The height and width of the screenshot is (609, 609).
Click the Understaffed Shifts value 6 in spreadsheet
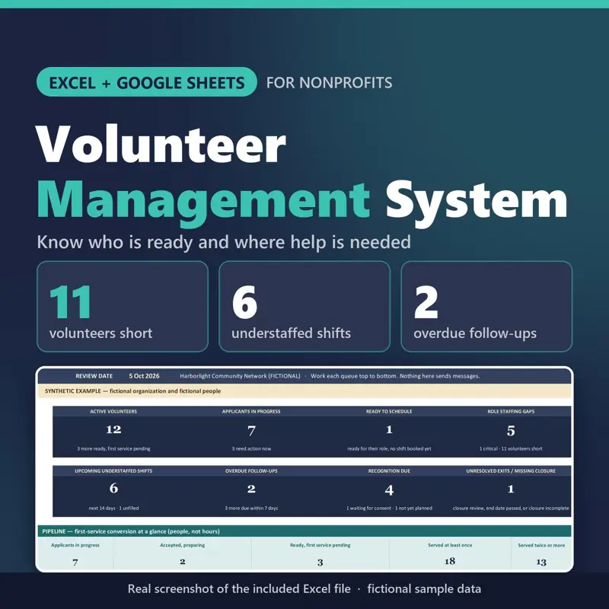click(x=113, y=488)
